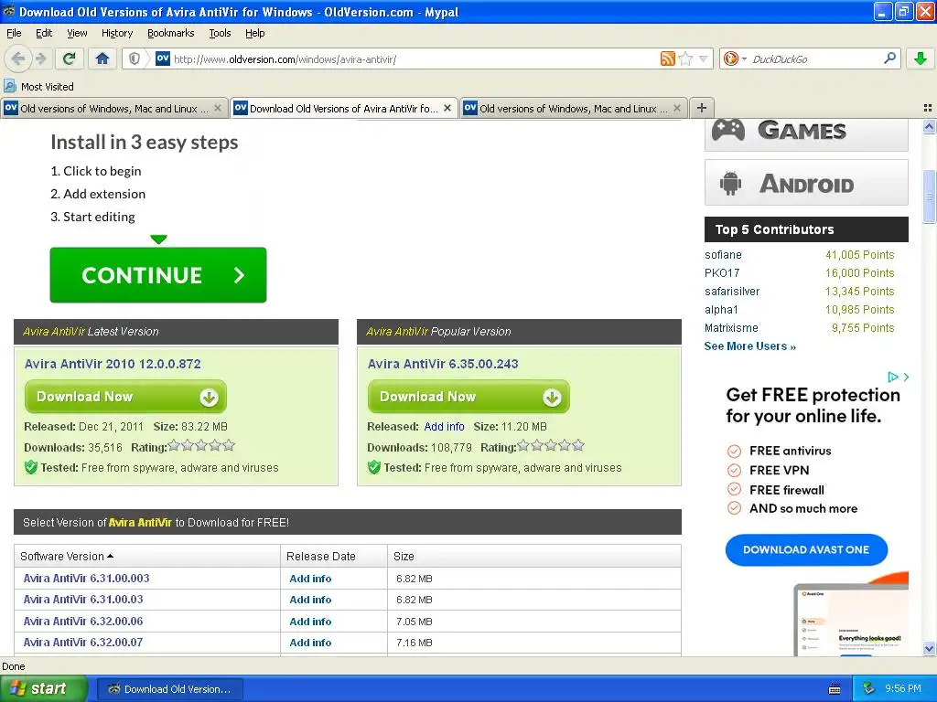
Task: Click Add info for Avira AntiVir 6.31.00.003
Action: (x=310, y=579)
